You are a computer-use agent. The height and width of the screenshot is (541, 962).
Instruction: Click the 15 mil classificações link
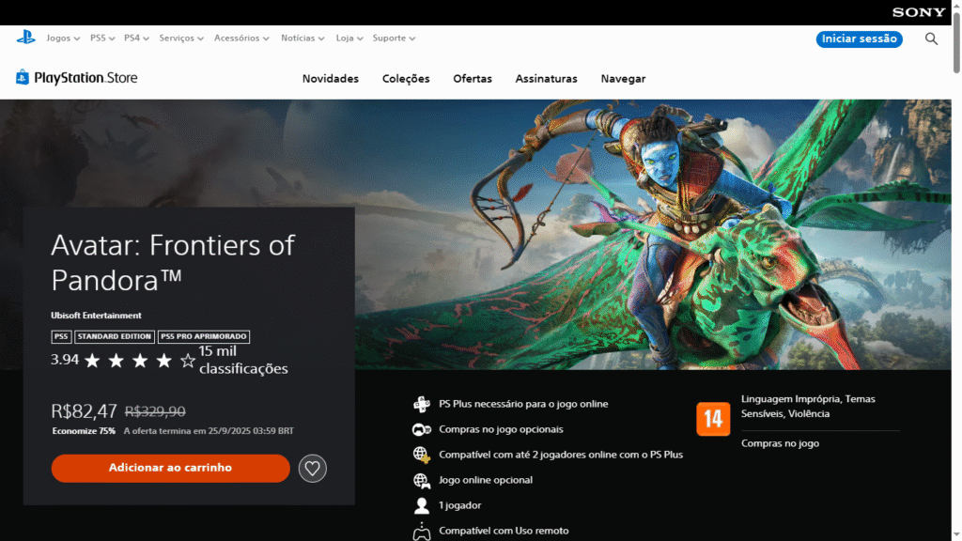[x=243, y=360]
